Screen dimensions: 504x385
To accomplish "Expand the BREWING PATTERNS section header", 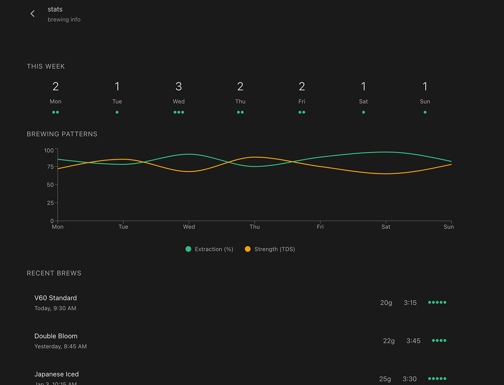I will [62, 134].
